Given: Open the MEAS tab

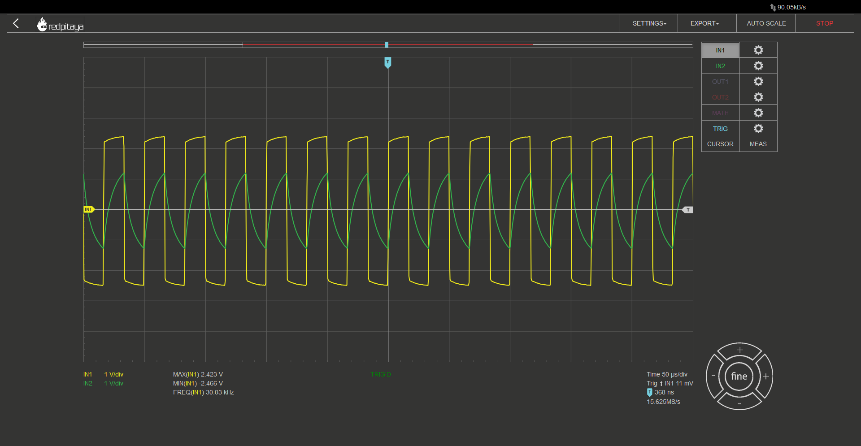Looking at the screenshot, I should (x=758, y=144).
